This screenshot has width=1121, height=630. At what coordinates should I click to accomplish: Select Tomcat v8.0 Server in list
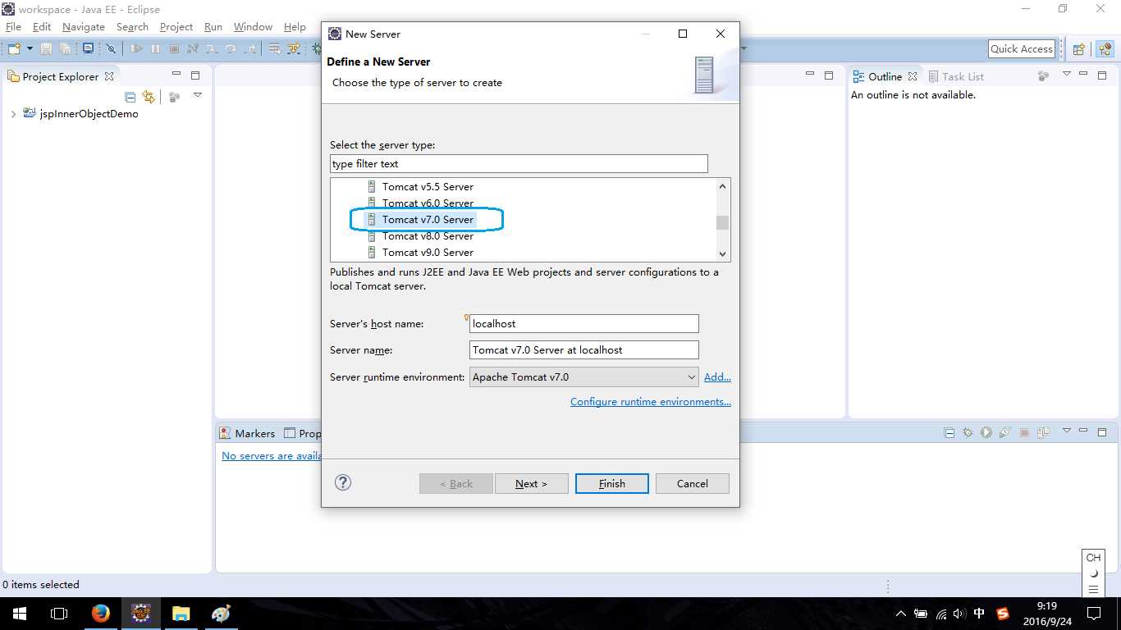click(428, 236)
